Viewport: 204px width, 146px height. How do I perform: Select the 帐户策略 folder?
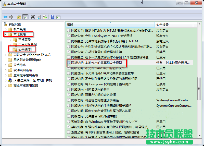pos(20,29)
